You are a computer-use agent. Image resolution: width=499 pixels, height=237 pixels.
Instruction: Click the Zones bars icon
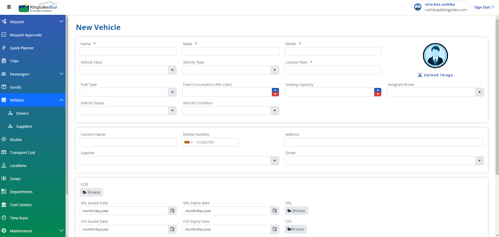point(4,179)
